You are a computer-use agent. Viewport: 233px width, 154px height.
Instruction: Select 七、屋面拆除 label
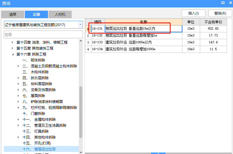34,96
